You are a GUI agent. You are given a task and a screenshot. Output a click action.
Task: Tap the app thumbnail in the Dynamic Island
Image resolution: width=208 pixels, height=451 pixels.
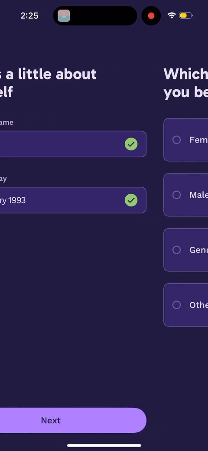(x=64, y=16)
